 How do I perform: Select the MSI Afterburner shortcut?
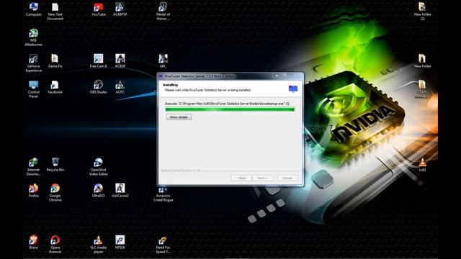(33, 37)
